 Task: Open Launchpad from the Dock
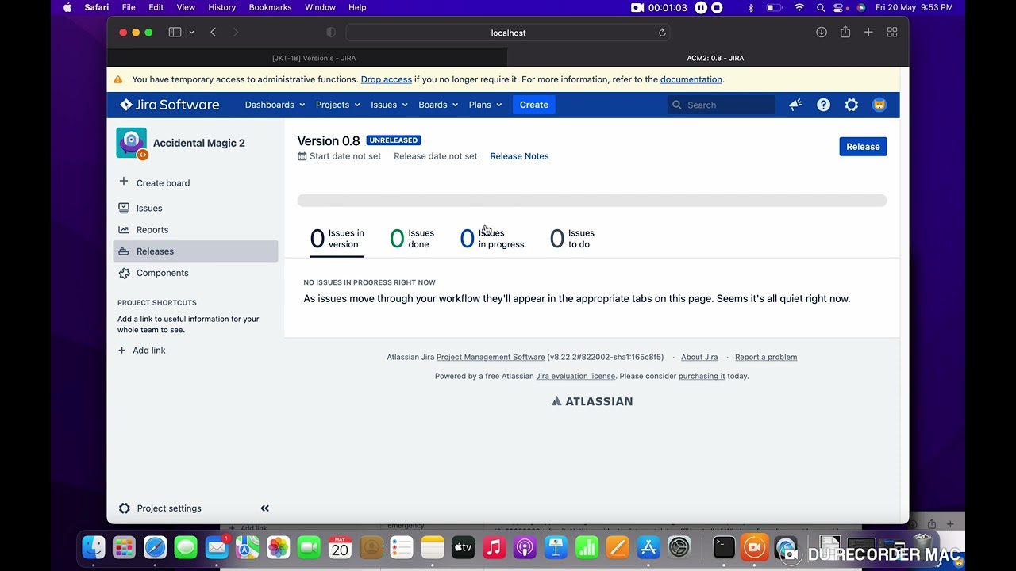point(124,547)
